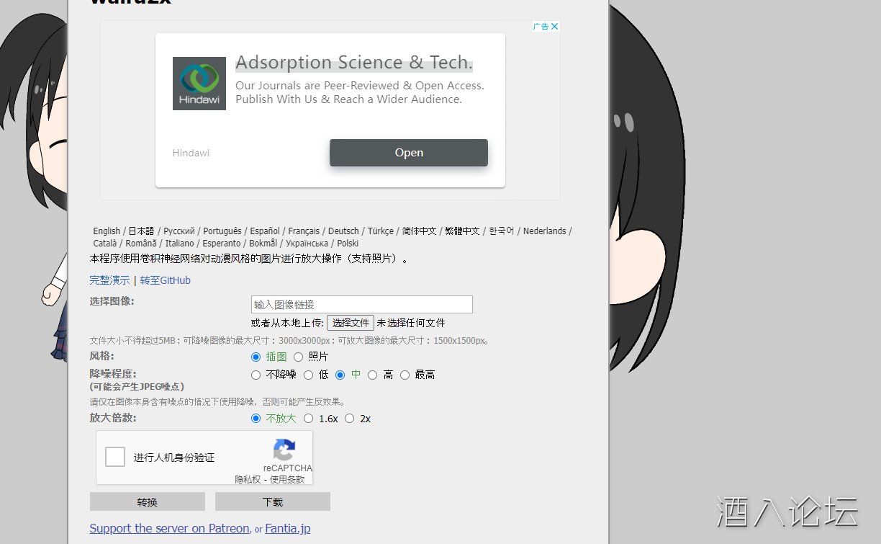This screenshot has width=881, height=544.
Task: Click Support the server on Patreon
Action: pos(169,528)
